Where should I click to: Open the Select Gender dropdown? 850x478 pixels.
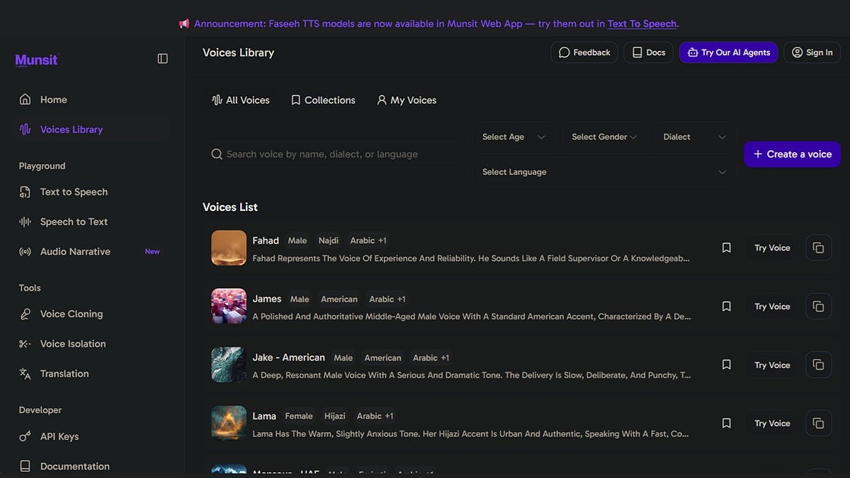coord(603,137)
